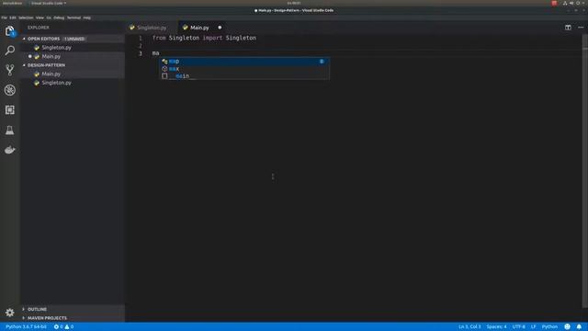Open the Search view icon
Image resolution: width=588 pixels, height=331 pixels.
(10, 51)
